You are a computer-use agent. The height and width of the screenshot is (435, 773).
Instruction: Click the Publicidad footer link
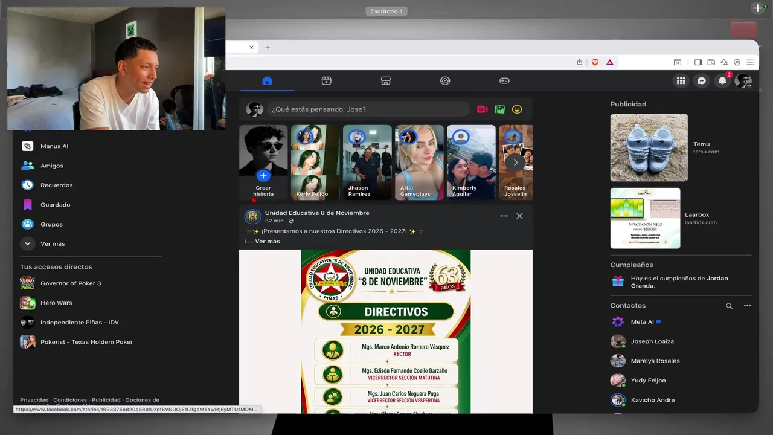click(106, 399)
